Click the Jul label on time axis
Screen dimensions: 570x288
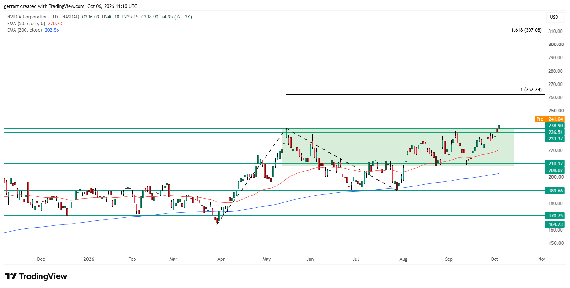tap(356, 259)
